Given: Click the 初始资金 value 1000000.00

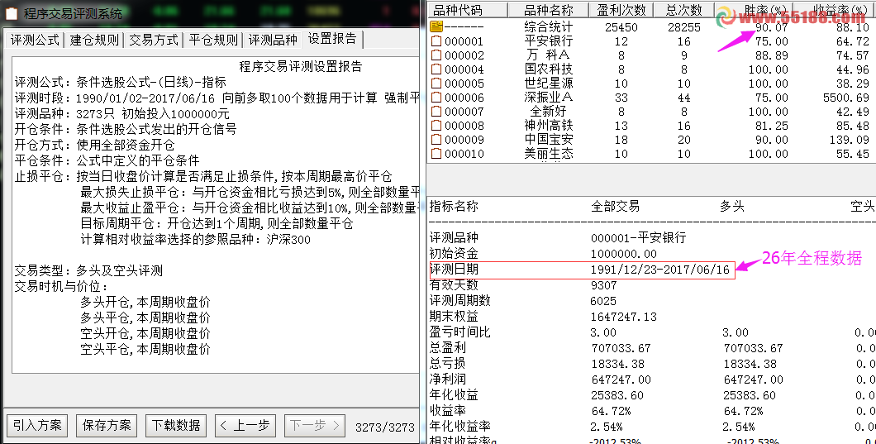Looking at the screenshot, I should click(623, 255).
